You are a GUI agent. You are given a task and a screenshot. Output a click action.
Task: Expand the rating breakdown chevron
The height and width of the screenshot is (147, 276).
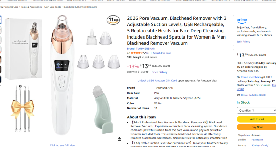point(145,53)
